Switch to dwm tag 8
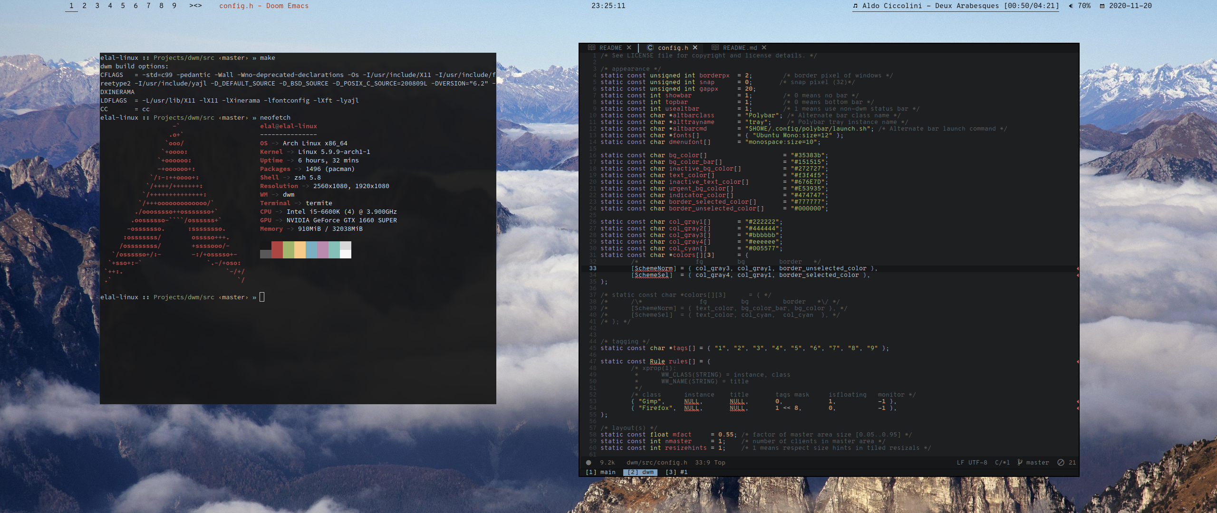1217x513 pixels. [x=161, y=6]
